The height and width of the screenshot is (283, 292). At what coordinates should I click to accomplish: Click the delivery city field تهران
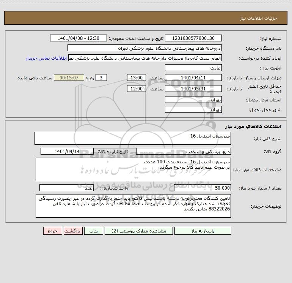pos(193,110)
